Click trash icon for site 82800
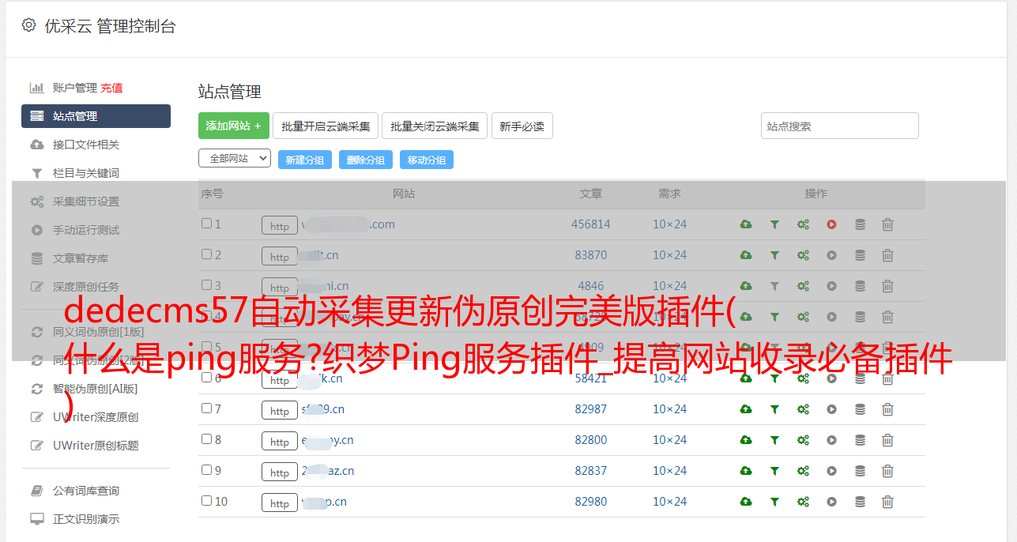This screenshot has height=542, width=1017. tap(887, 440)
